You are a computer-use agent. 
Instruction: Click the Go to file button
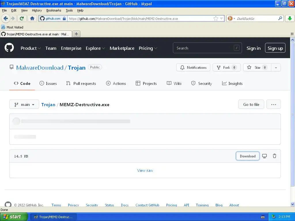click(x=251, y=104)
